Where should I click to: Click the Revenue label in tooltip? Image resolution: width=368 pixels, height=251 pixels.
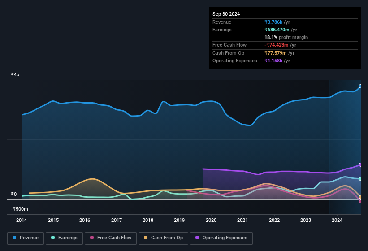pyautogui.click(x=222, y=22)
